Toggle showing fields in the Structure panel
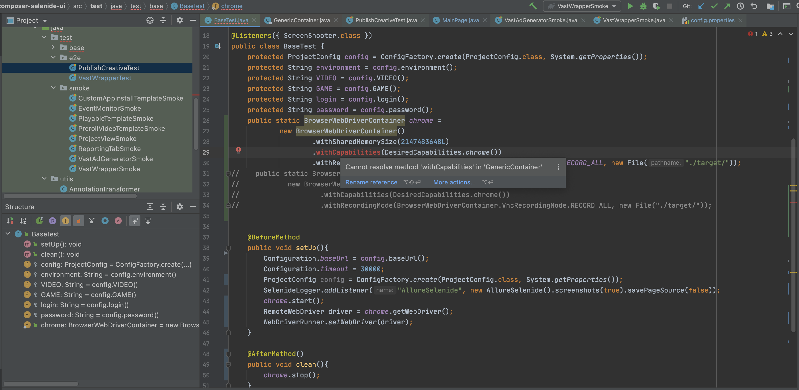This screenshot has height=390, width=799. [65, 221]
